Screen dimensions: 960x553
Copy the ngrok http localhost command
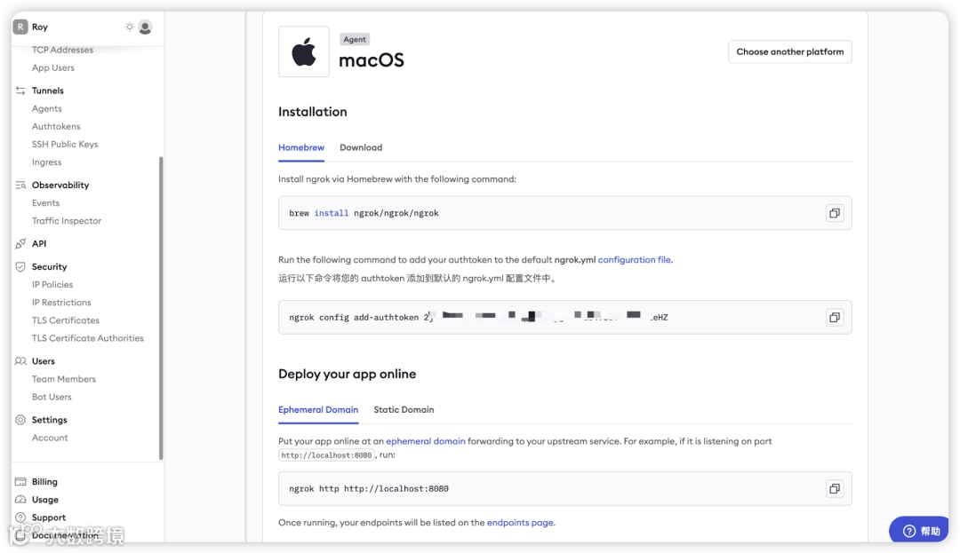pyautogui.click(x=834, y=488)
